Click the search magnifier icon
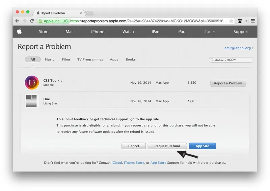 coord(212,60)
